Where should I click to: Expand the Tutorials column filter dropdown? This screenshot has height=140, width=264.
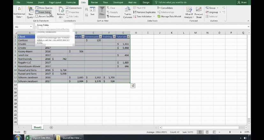[128, 37]
